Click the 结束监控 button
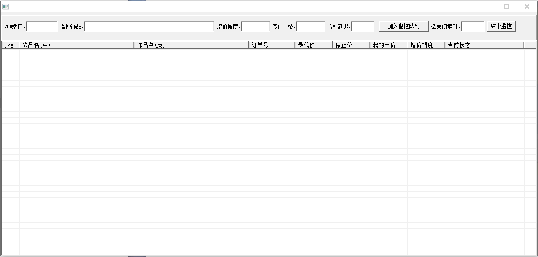This screenshot has width=538, height=257. tap(501, 26)
